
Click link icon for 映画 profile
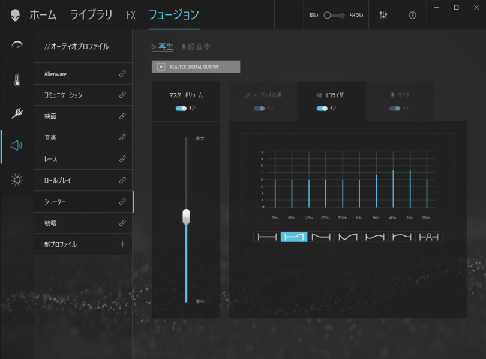pos(122,116)
